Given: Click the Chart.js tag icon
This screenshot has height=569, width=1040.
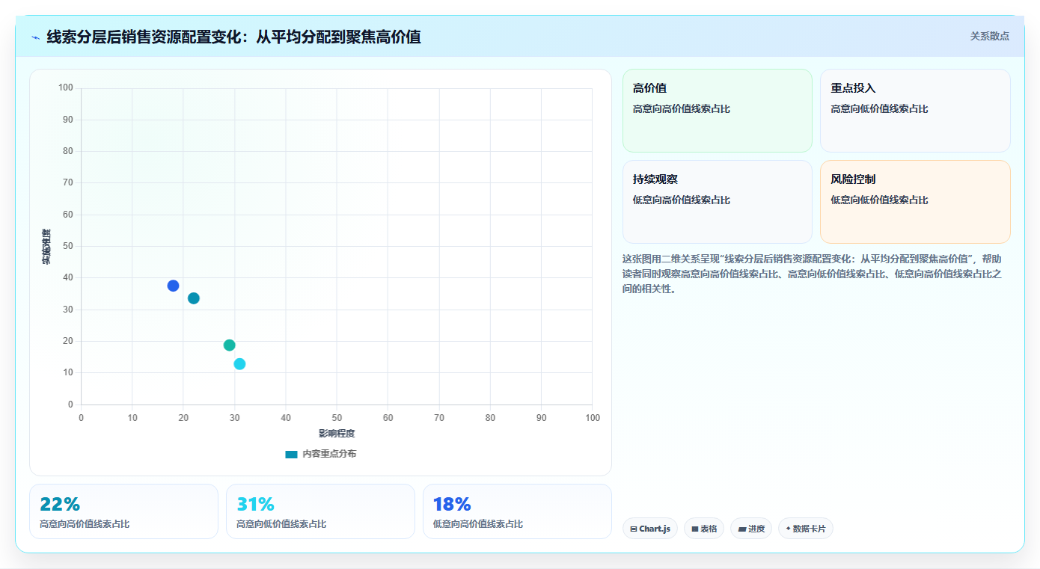Looking at the screenshot, I should click(x=634, y=529).
